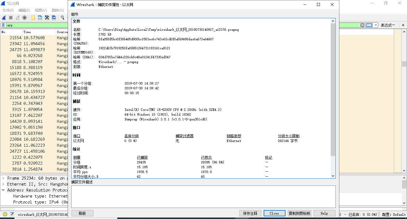Click the 保存注释 button

[x=250, y=213]
